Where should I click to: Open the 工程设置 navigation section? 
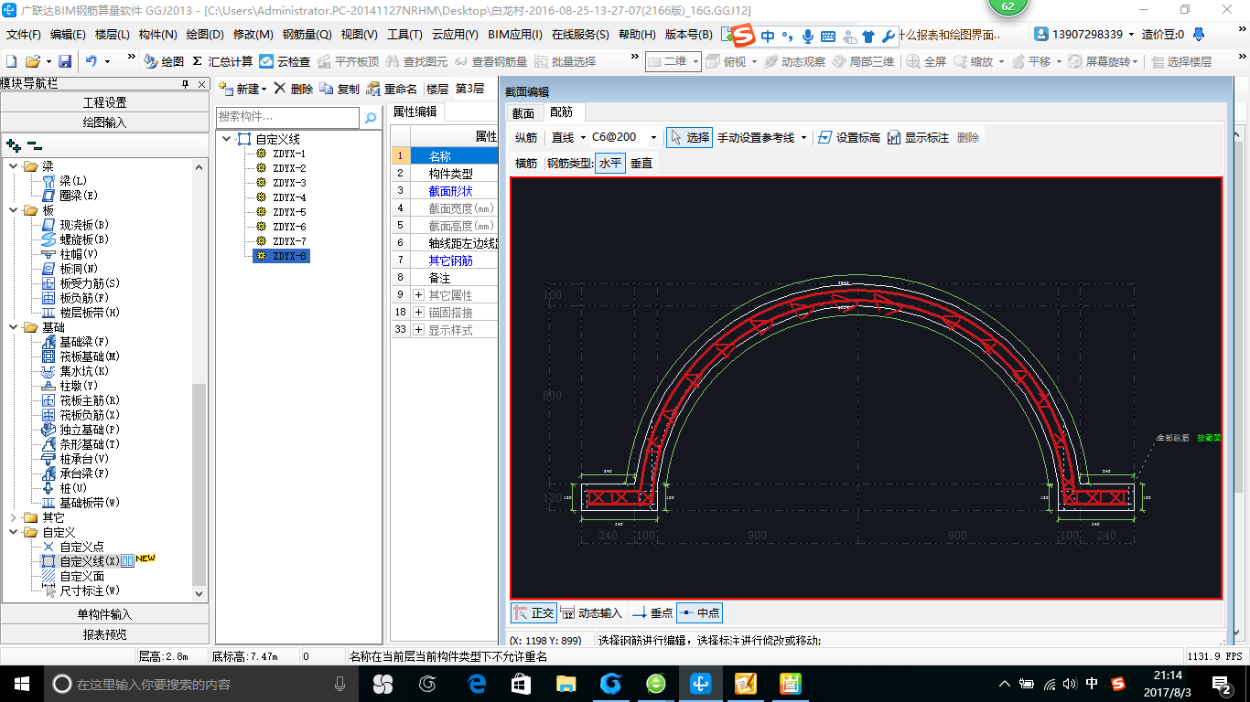105,102
